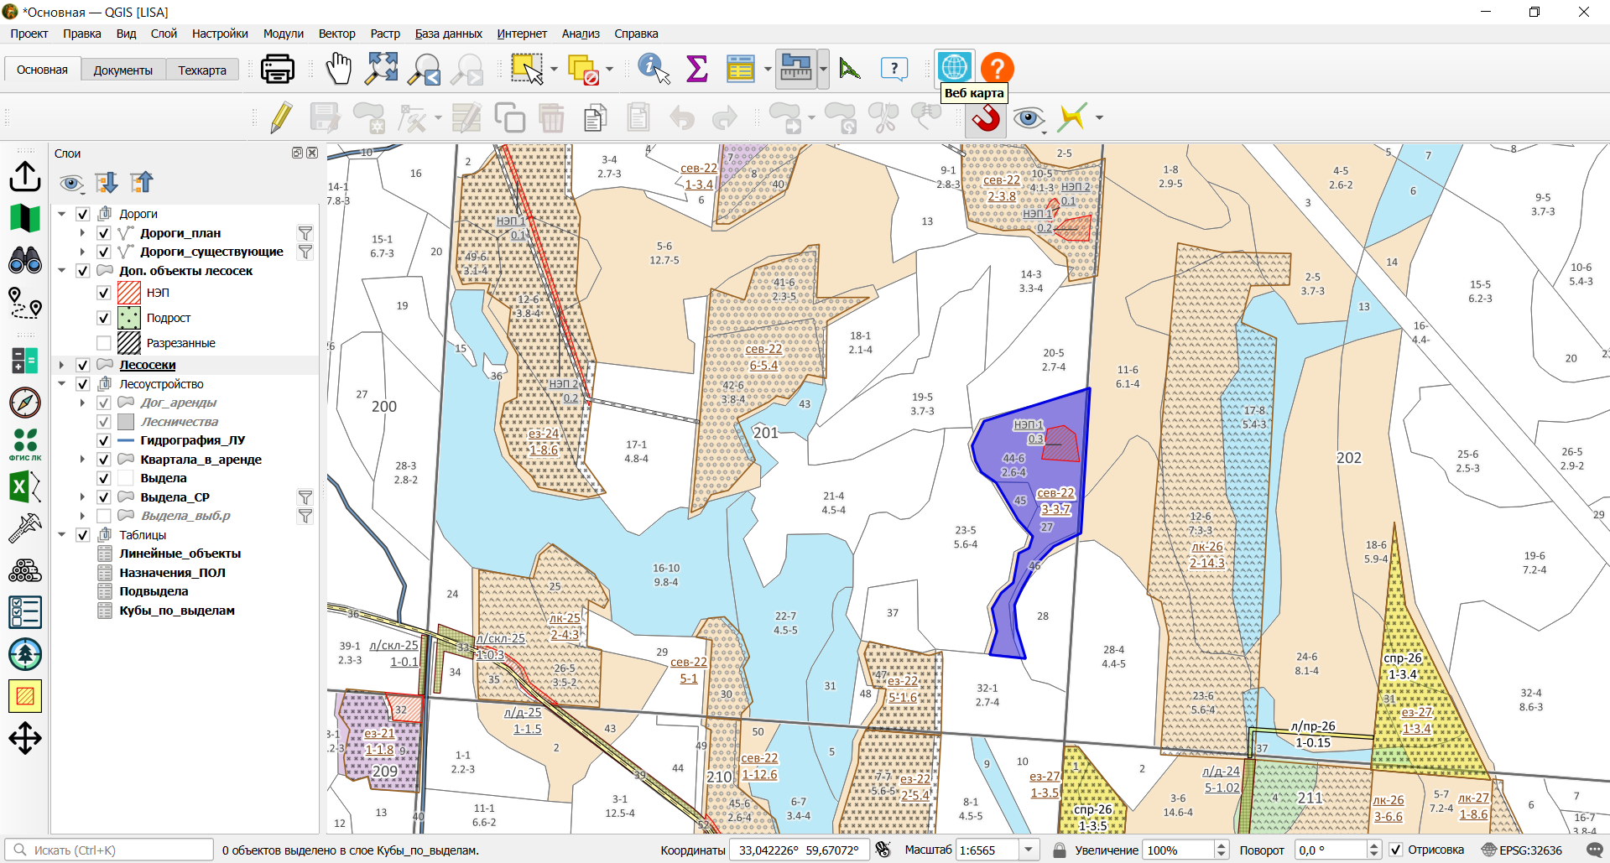This screenshot has height=863, width=1610.
Task: Click the statistics sigma icon
Action: coord(696,68)
